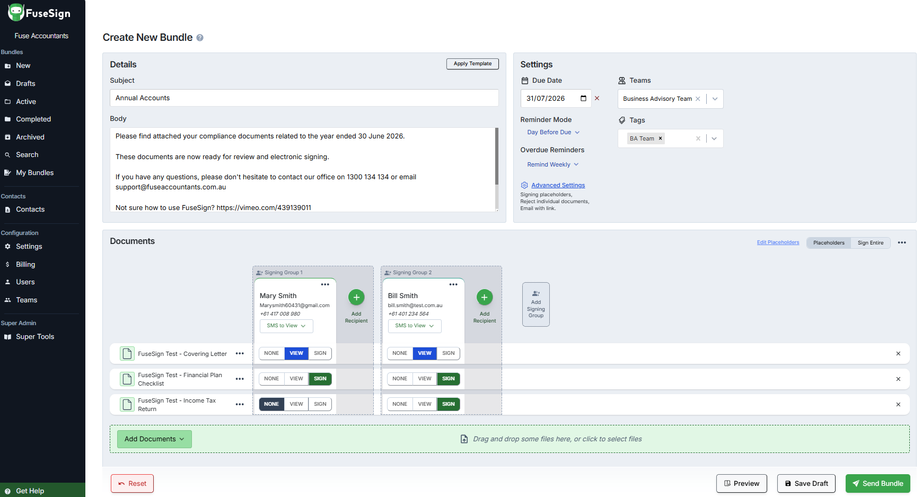
Task: Set Mary Smith Covering Letter to SIGN
Action: 320,353
